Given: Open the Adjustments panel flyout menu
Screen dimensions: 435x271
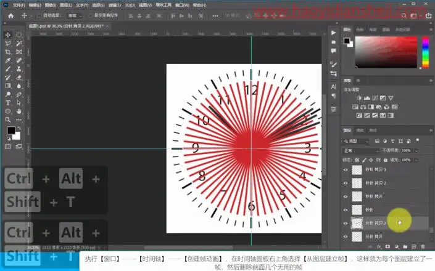Looking at the screenshot, I should pos(431,81).
